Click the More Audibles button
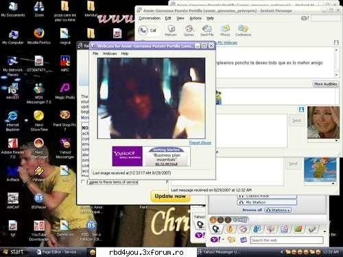343x257 pixels. coord(326,84)
